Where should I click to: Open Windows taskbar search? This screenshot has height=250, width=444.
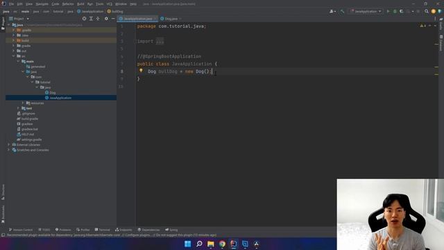(199, 244)
